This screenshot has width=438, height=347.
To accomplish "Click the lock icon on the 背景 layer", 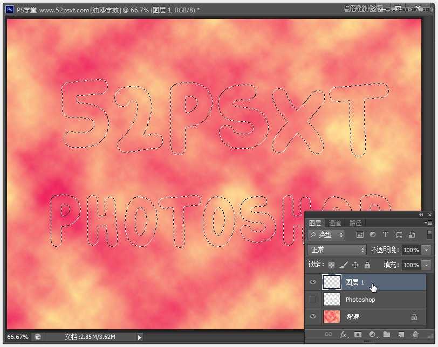I will tap(414, 317).
